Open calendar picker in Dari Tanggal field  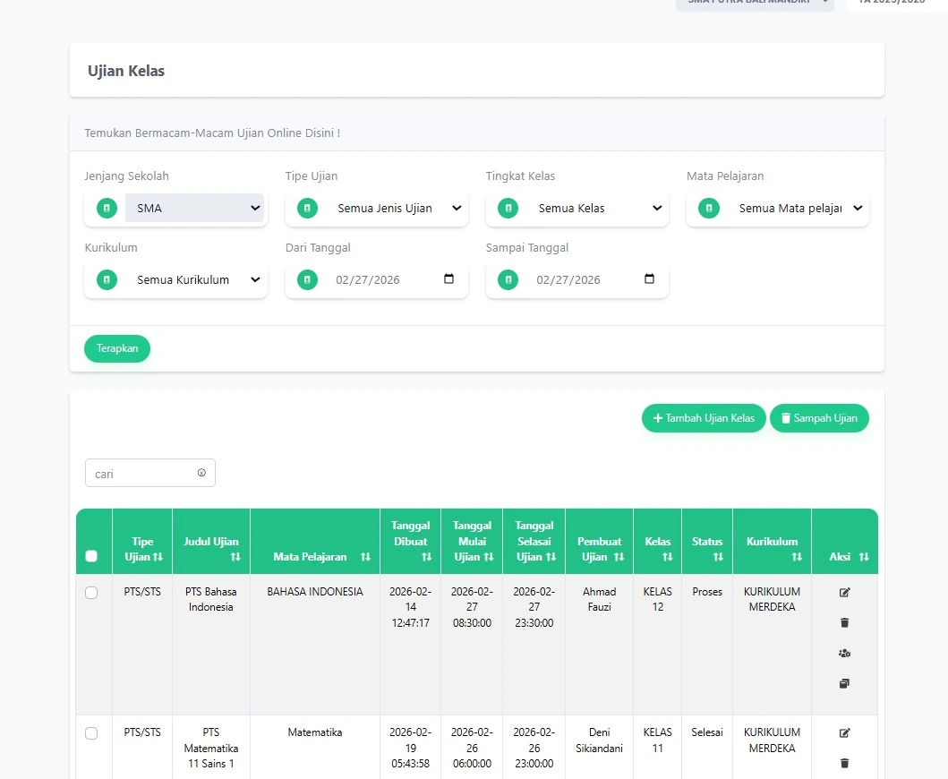[x=449, y=279]
